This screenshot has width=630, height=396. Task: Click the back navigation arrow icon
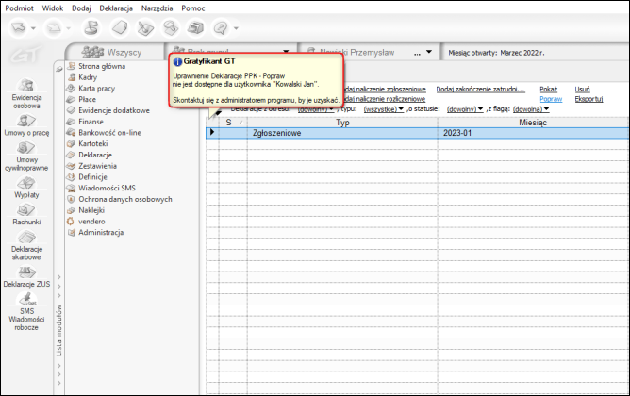[x=19, y=28]
